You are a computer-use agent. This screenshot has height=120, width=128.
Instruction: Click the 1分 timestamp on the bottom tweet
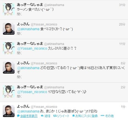(123, 107)
